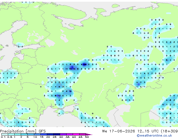Select the 10–15 mm legend color box

click(x=37, y=134)
